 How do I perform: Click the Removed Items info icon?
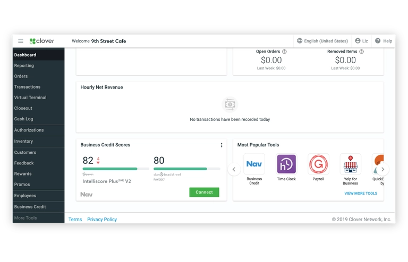click(x=361, y=52)
